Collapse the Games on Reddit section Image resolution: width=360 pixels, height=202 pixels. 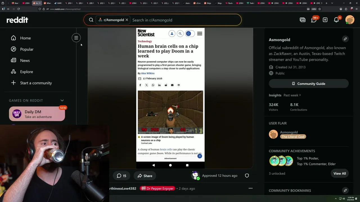pos(62,100)
